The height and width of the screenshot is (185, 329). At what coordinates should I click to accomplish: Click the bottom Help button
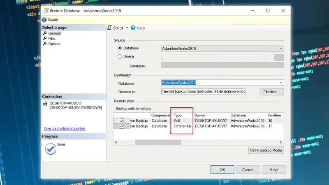273,170
